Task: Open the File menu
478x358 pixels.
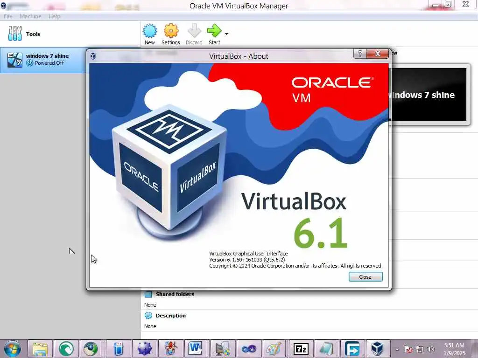Action: point(8,16)
